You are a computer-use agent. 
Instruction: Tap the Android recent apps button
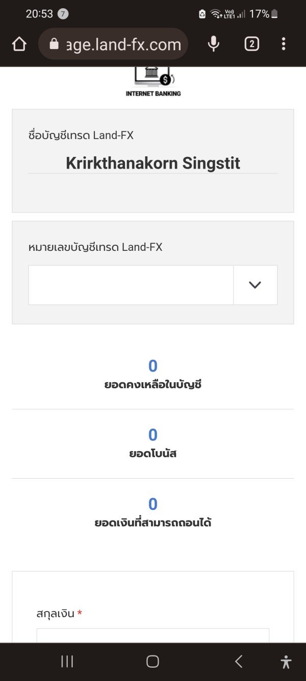(x=67, y=662)
